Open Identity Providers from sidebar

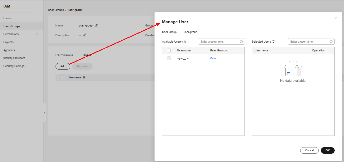click(14, 58)
